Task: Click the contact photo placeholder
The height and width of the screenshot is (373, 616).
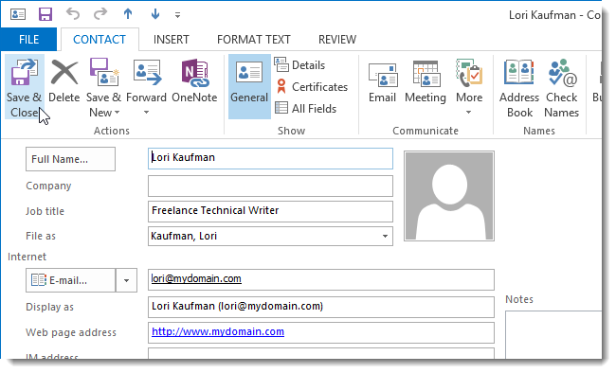Action: [x=449, y=196]
